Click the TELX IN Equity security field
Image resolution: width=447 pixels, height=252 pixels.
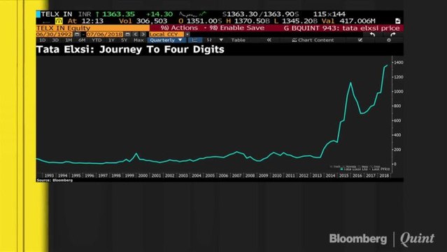point(92,28)
